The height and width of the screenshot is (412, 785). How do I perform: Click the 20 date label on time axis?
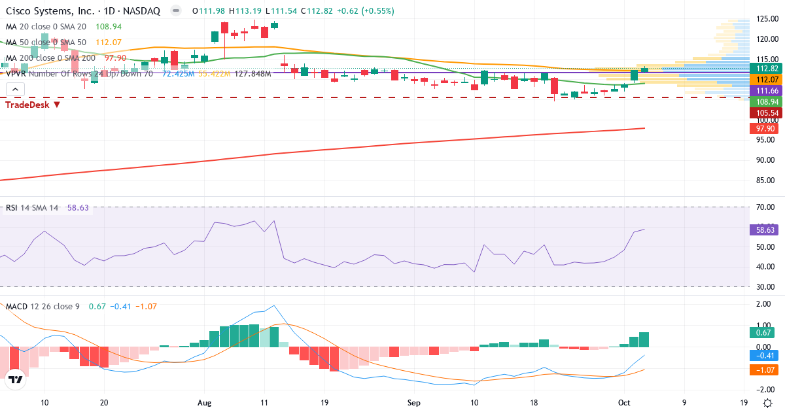pyautogui.click(x=104, y=403)
